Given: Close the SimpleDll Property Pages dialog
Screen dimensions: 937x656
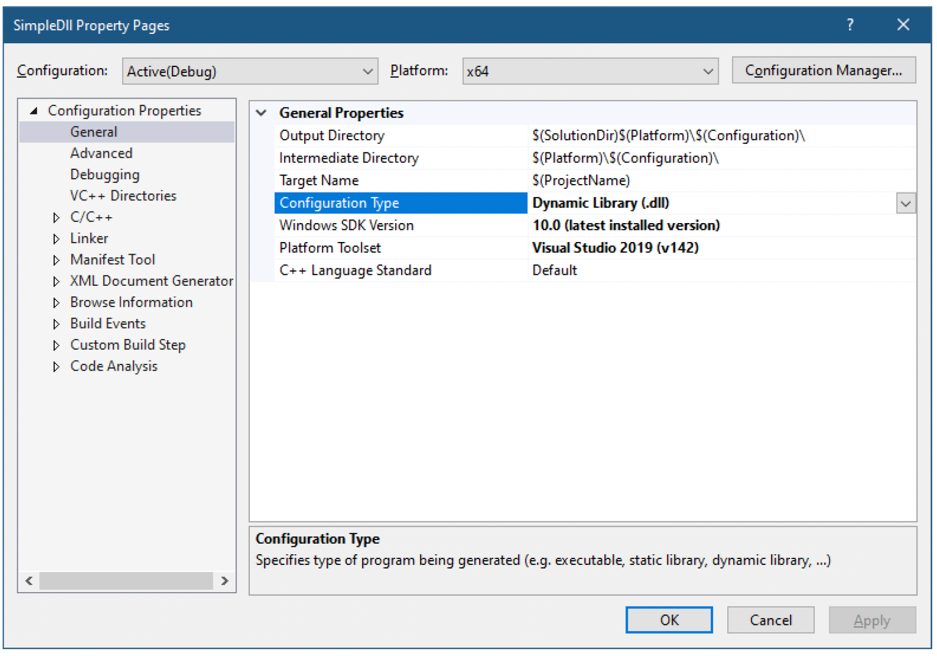Looking at the screenshot, I should [903, 25].
